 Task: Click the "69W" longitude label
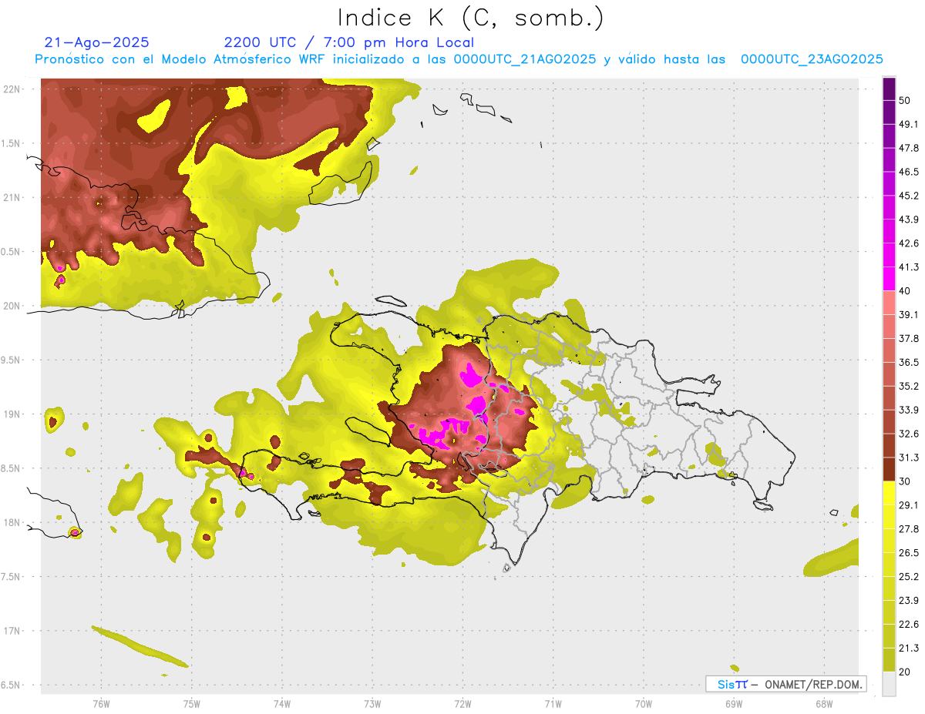point(734,703)
